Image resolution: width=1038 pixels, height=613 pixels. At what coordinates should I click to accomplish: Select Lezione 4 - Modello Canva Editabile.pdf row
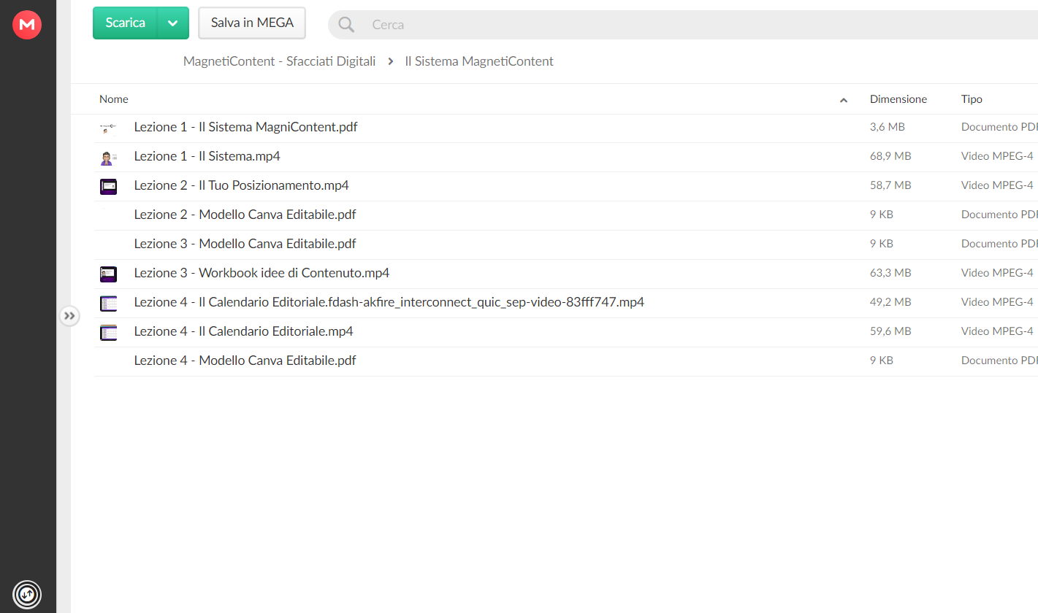pos(566,361)
